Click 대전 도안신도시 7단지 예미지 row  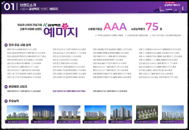69,53
